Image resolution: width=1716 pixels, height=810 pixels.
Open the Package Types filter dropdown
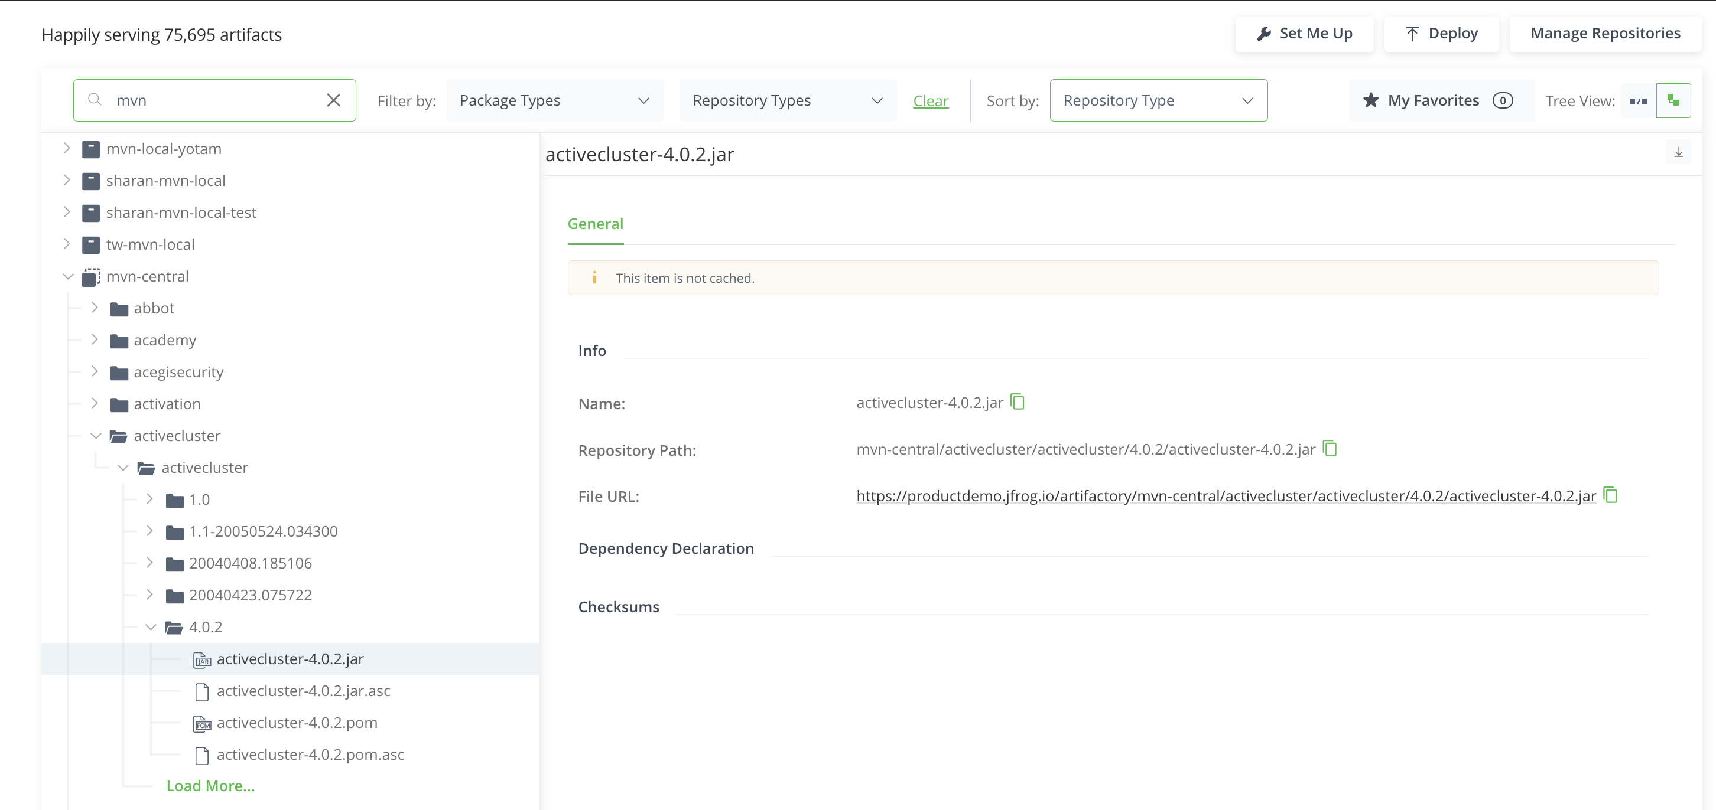click(554, 100)
